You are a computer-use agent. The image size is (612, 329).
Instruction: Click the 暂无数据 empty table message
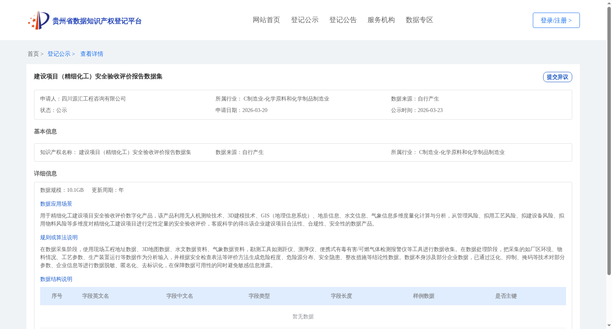pos(303,316)
